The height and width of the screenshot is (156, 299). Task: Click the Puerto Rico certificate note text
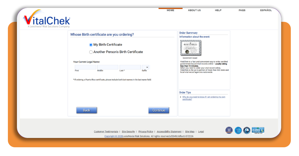pos(112,80)
